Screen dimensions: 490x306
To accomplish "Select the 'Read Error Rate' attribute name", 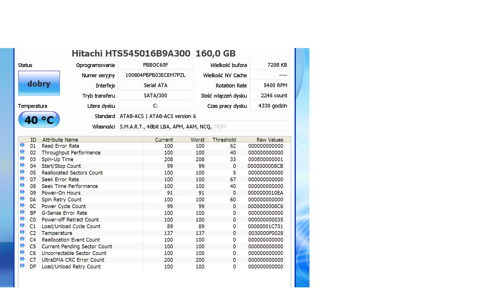I will click(60, 146).
